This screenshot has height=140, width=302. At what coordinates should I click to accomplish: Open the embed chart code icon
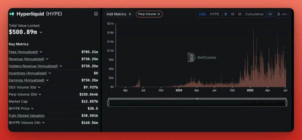point(270,14)
